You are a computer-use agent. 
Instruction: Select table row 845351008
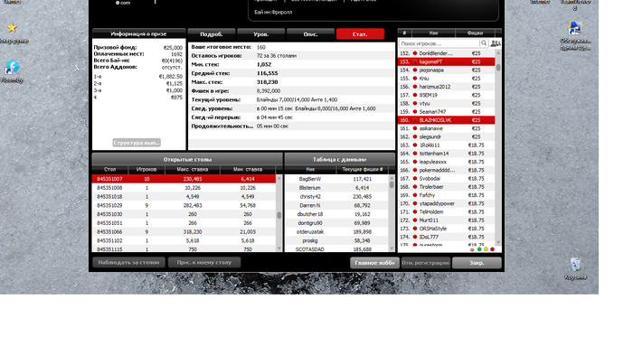pos(184,188)
